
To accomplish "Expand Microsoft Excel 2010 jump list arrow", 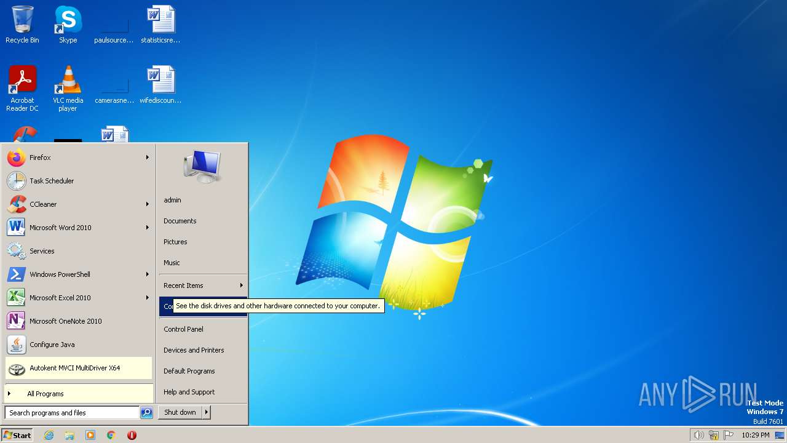I will (148, 298).
